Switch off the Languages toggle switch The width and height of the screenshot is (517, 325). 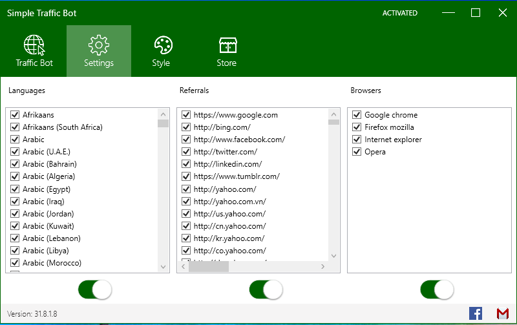[95, 289]
